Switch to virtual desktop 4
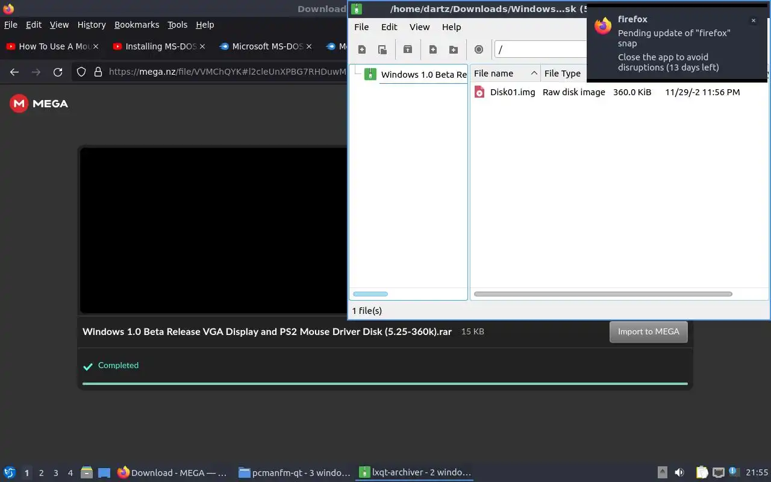 click(70, 473)
